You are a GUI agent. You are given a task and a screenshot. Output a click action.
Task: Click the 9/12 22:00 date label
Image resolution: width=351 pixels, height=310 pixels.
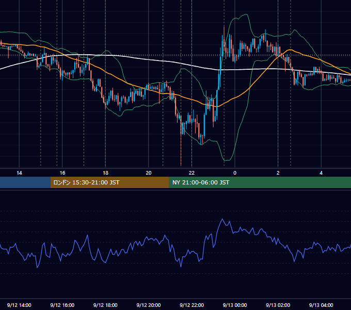pyautogui.click(x=192, y=305)
